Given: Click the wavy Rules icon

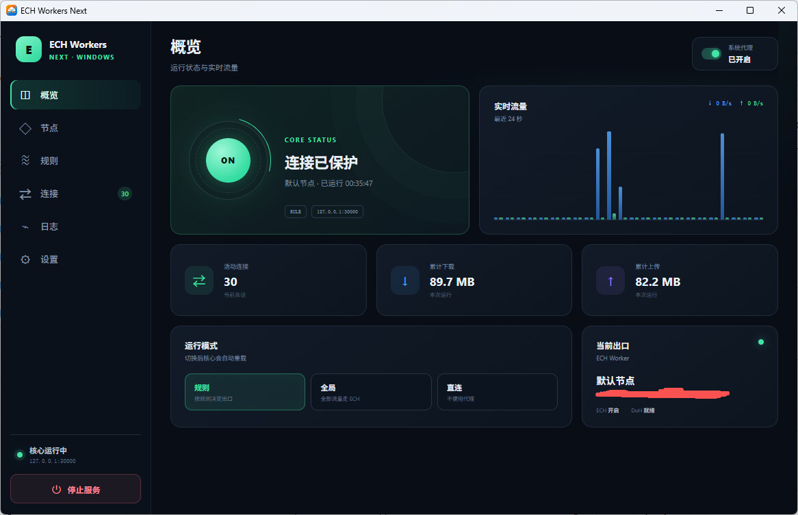Looking at the screenshot, I should [x=25, y=161].
